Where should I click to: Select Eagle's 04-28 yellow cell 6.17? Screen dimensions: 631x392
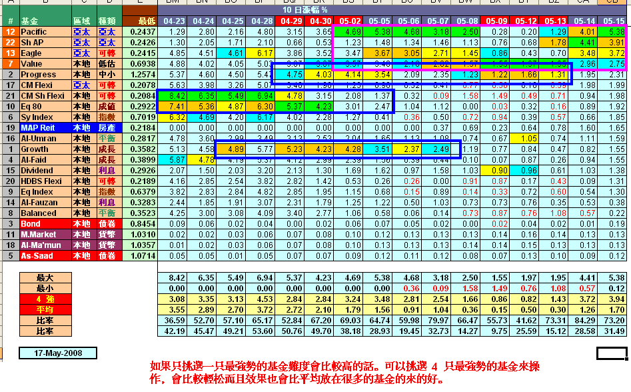[261, 53]
